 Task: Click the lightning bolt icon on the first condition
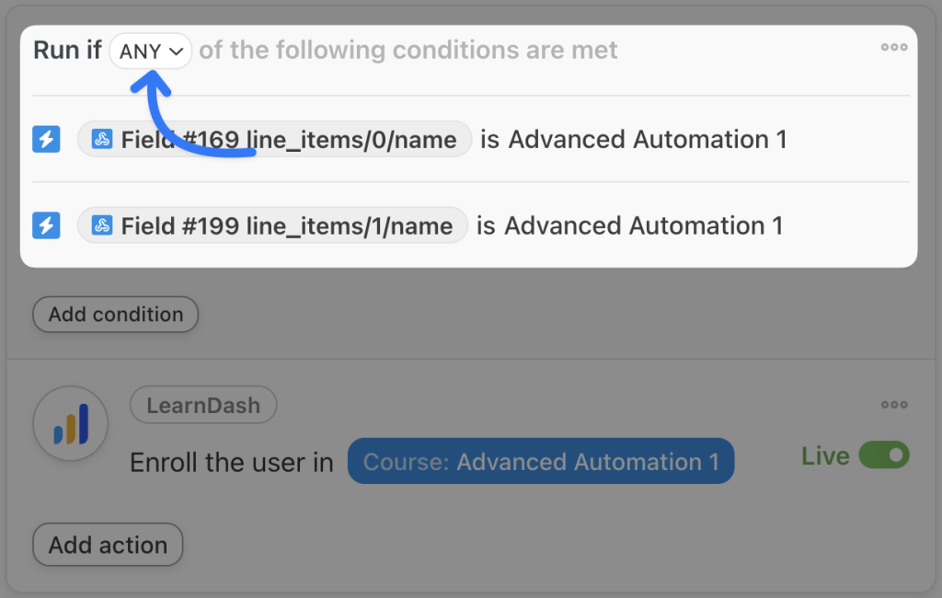46,139
